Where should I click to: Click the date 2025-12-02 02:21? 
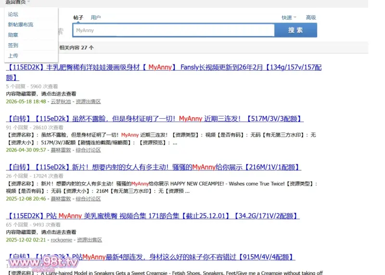[26, 240]
